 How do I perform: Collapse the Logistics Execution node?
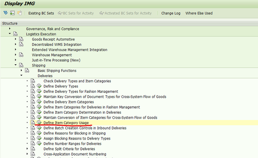click(10, 34)
